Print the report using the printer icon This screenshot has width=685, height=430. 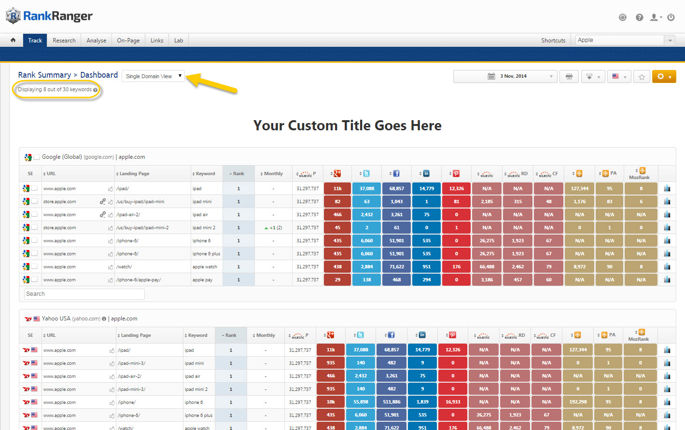(x=569, y=77)
